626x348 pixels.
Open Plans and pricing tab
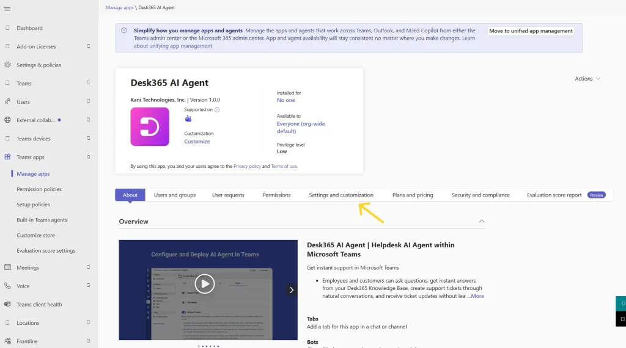pyautogui.click(x=413, y=195)
